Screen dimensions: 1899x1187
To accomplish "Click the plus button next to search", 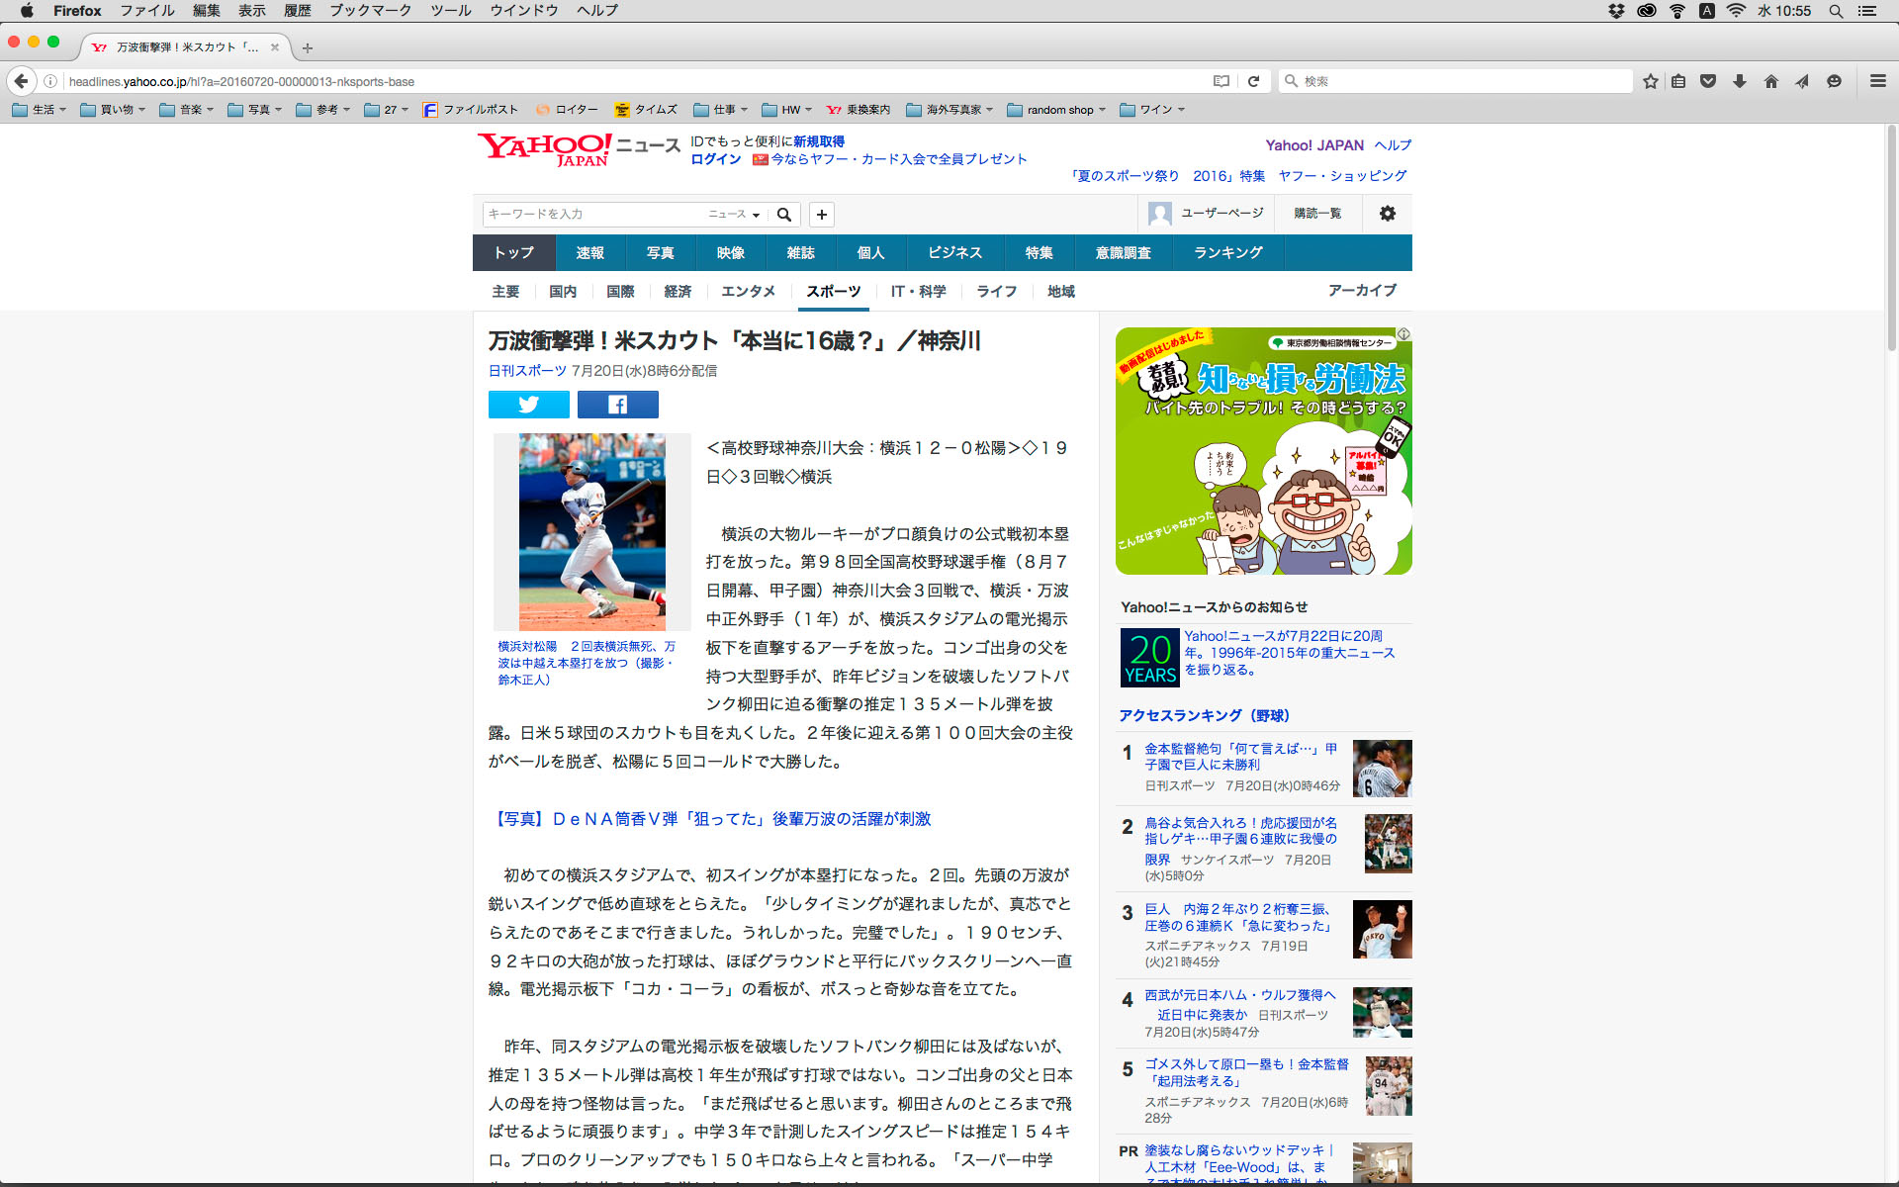I will (x=821, y=215).
